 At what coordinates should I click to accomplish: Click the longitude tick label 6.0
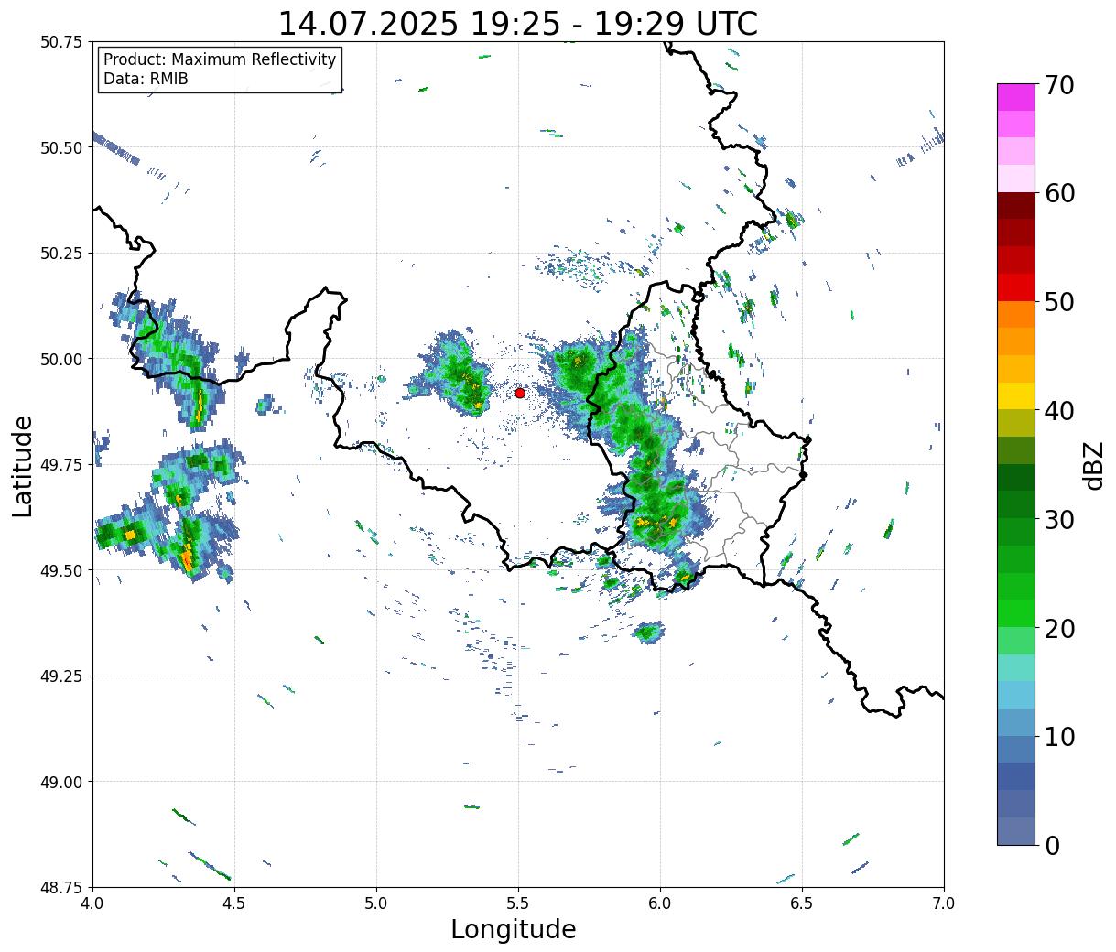point(660,903)
